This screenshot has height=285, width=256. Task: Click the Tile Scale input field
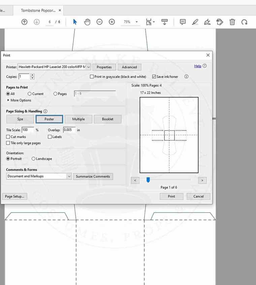(x=28, y=130)
